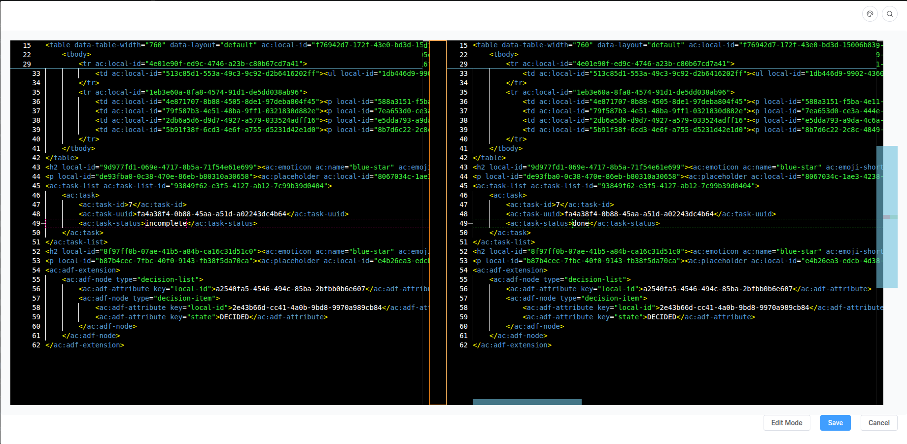Click line number 49 in right gutter

pyautogui.click(x=463, y=223)
